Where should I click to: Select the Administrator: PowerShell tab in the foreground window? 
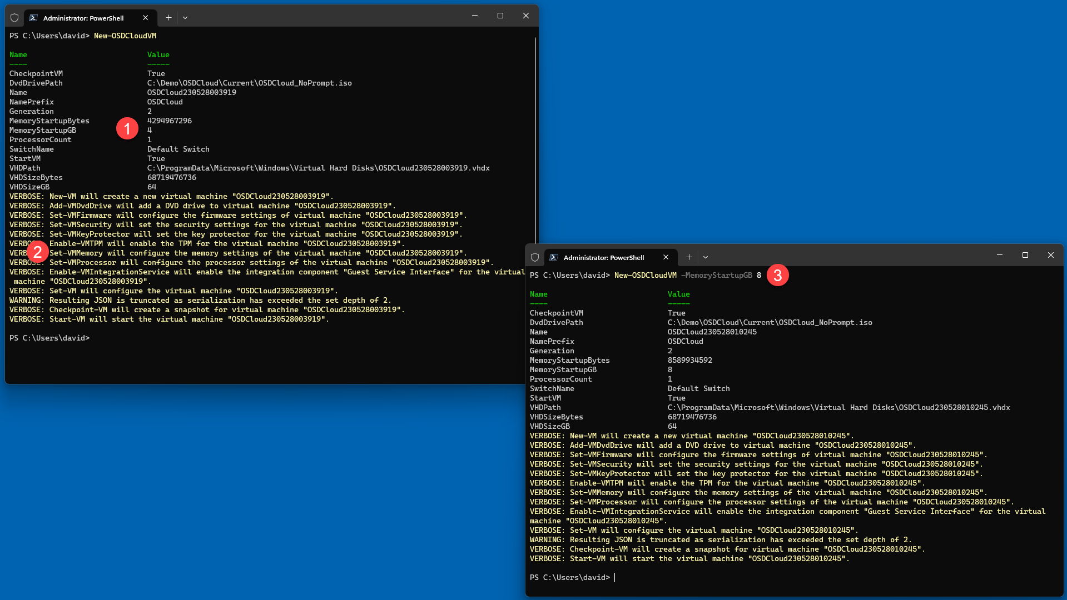pos(604,257)
